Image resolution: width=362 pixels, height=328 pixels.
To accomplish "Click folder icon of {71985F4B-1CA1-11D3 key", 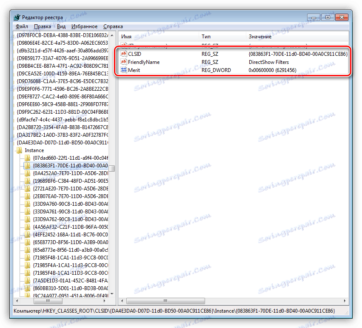I will 28,273.
